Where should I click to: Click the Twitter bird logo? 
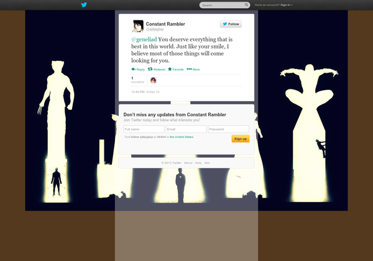(x=84, y=5)
